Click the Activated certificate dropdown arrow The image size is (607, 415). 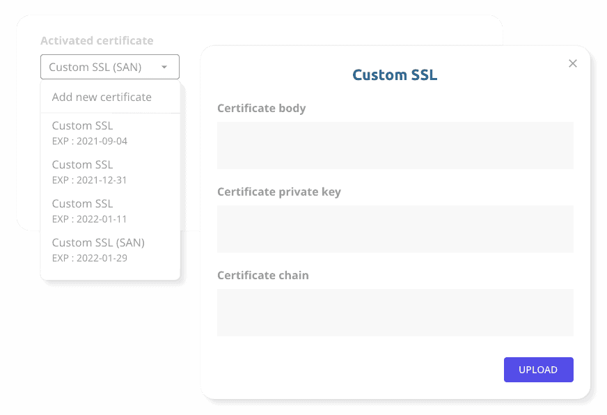(x=164, y=67)
